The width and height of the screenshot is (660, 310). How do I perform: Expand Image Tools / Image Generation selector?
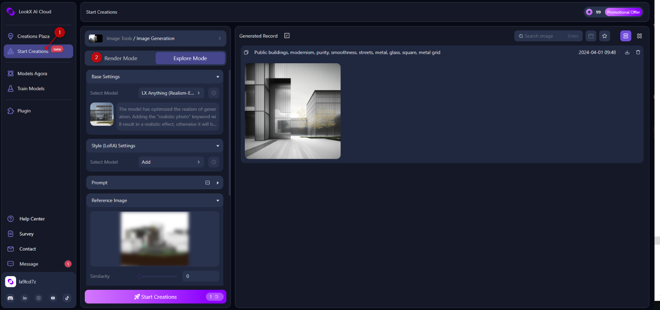[155, 38]
